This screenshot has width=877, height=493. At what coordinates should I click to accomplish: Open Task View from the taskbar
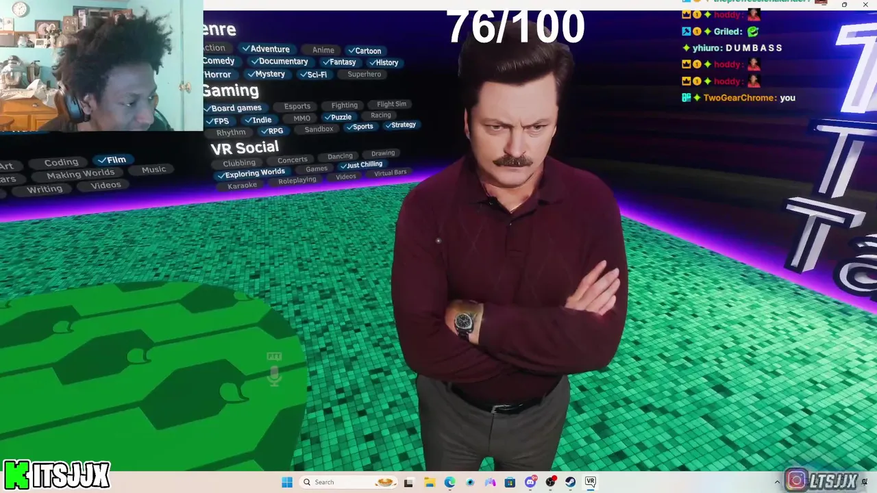tap(408, 482)
